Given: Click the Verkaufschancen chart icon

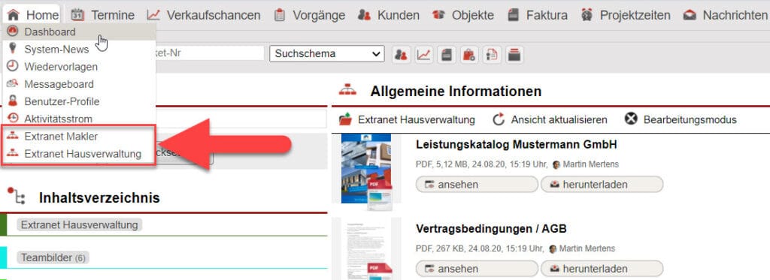Looking at the screenshot, I should [x=153, y=15].
